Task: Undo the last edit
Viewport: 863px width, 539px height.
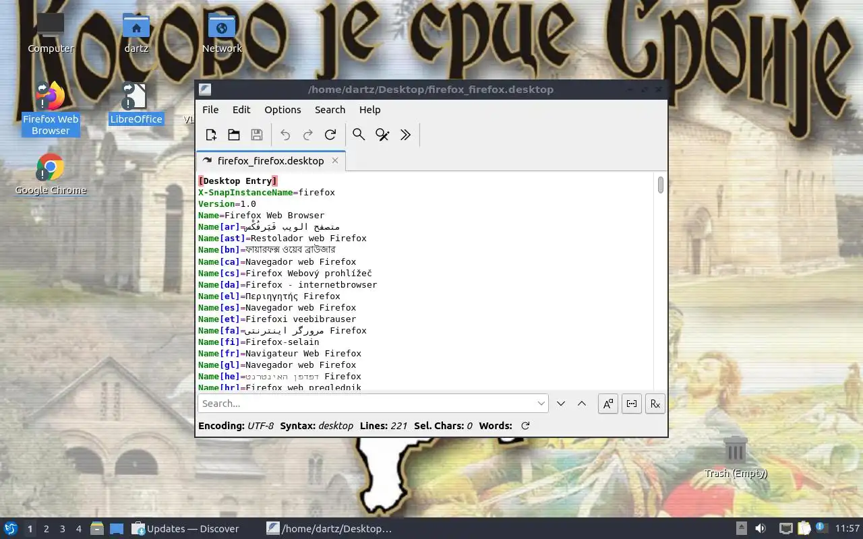Action: coord(285,135)
